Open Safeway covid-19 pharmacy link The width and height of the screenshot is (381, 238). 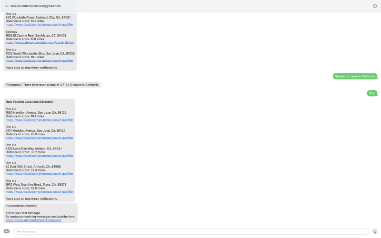click(40, 42)
